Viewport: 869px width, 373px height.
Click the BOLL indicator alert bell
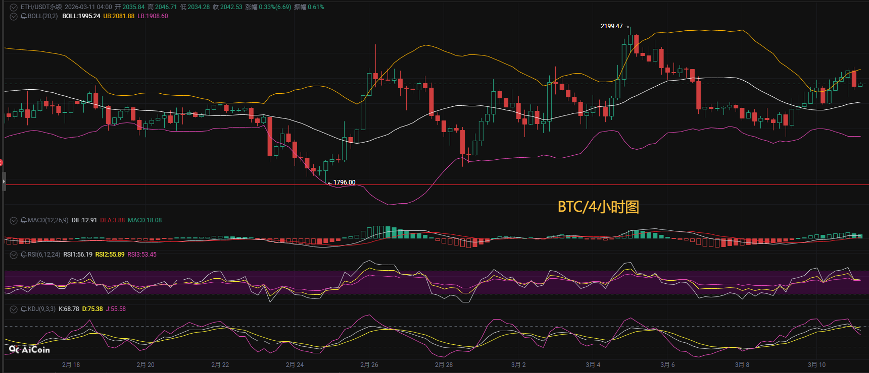pyautogui.click(x=24, y=16)
